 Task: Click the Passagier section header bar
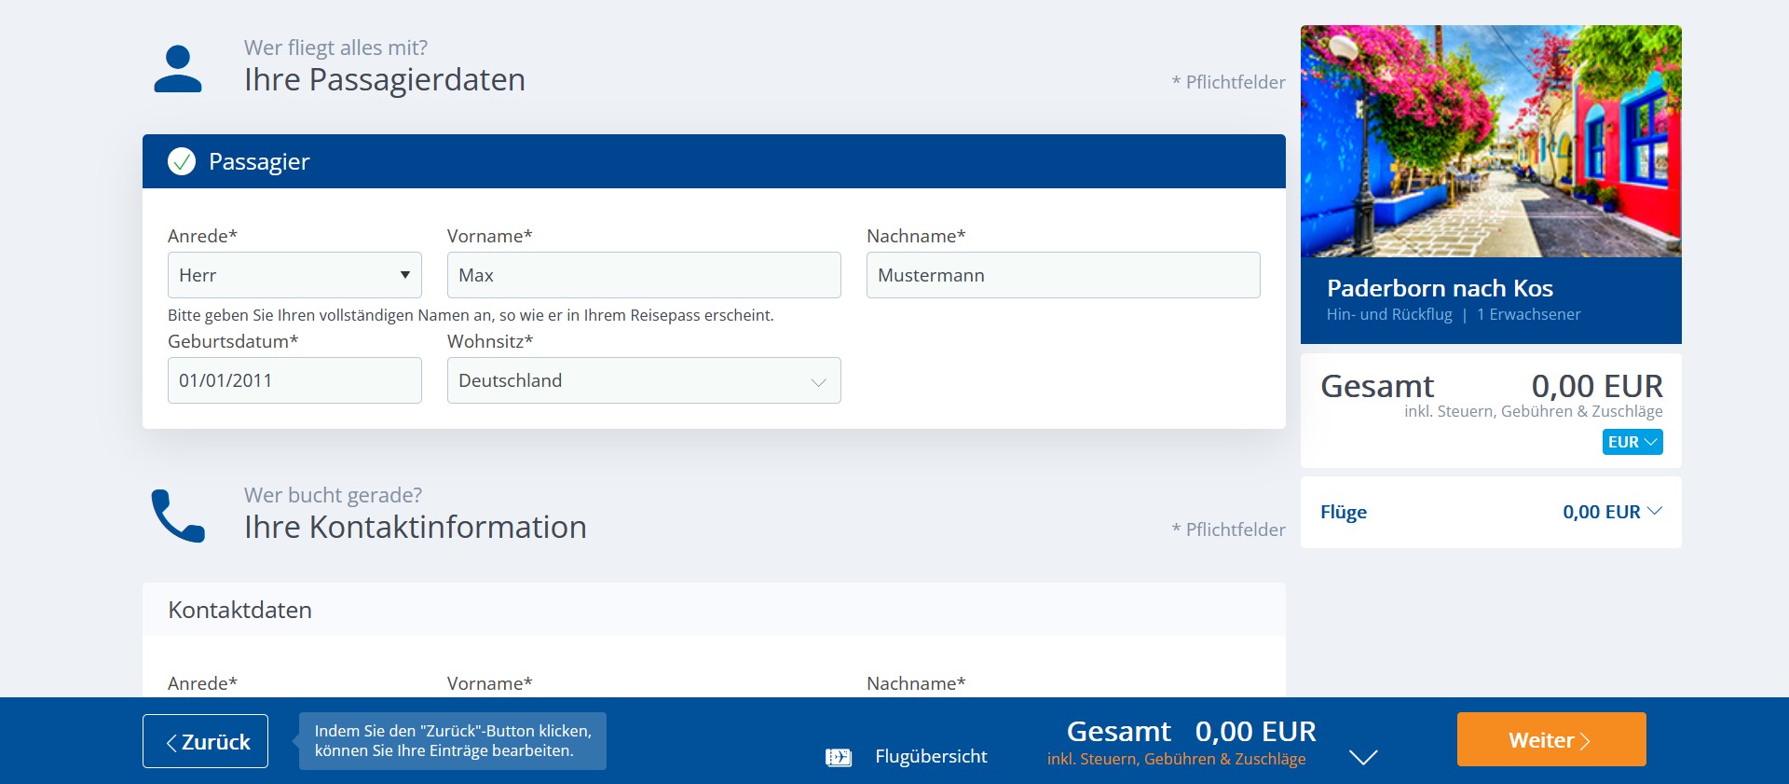point(714,161)
